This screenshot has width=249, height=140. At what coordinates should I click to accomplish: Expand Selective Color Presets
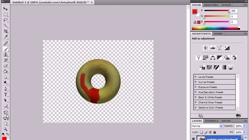[x=196, y=107]
